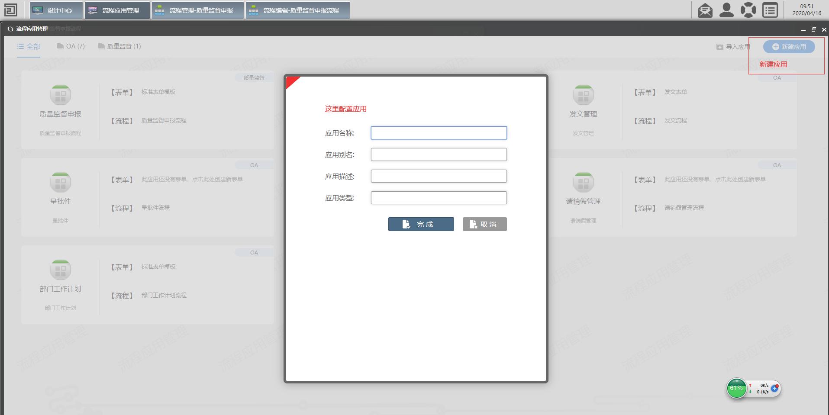
Task: Select the 质量监督 (1) category tab
Action: 119,46
